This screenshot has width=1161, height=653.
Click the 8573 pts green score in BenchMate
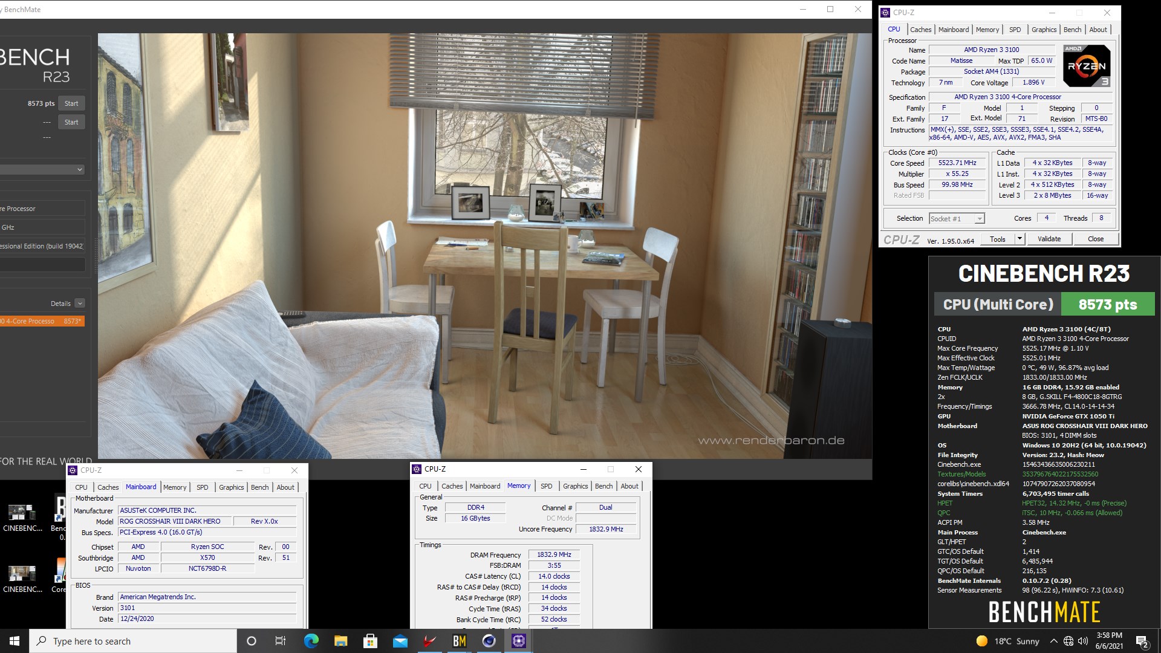pyautogui.click(x=1108, y=304)
